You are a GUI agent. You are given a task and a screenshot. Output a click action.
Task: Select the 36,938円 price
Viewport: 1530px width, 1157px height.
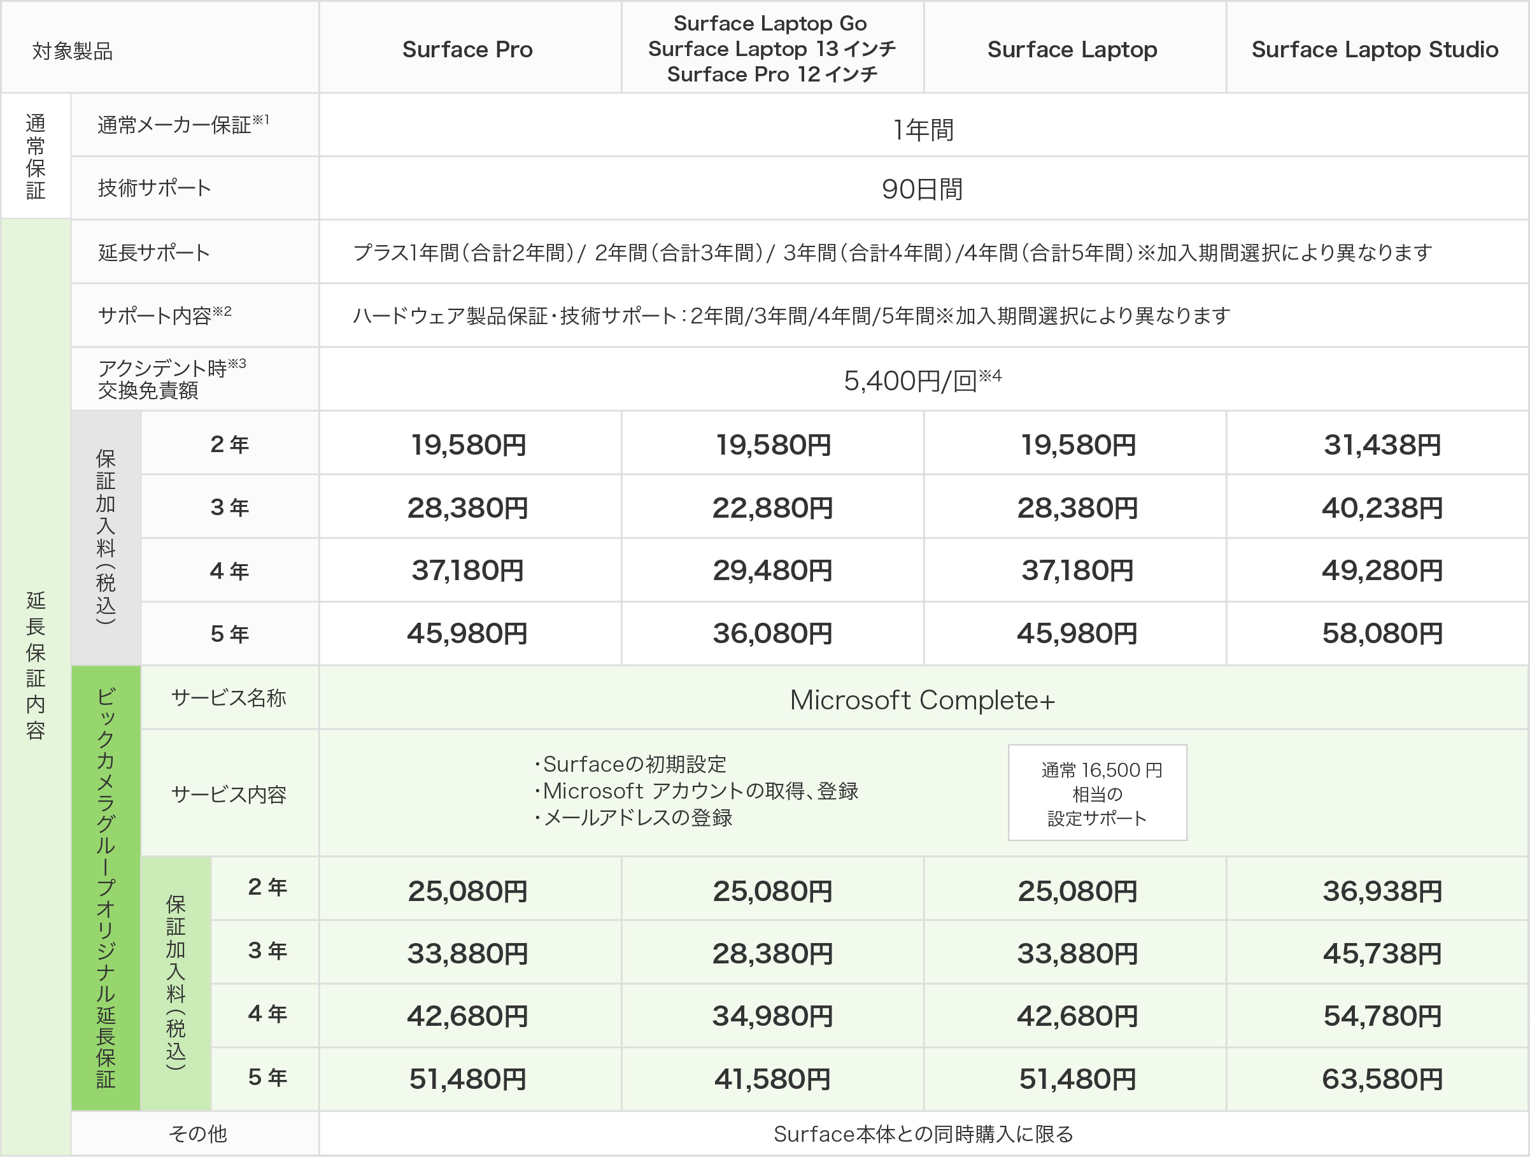(x=1383, y=891)
